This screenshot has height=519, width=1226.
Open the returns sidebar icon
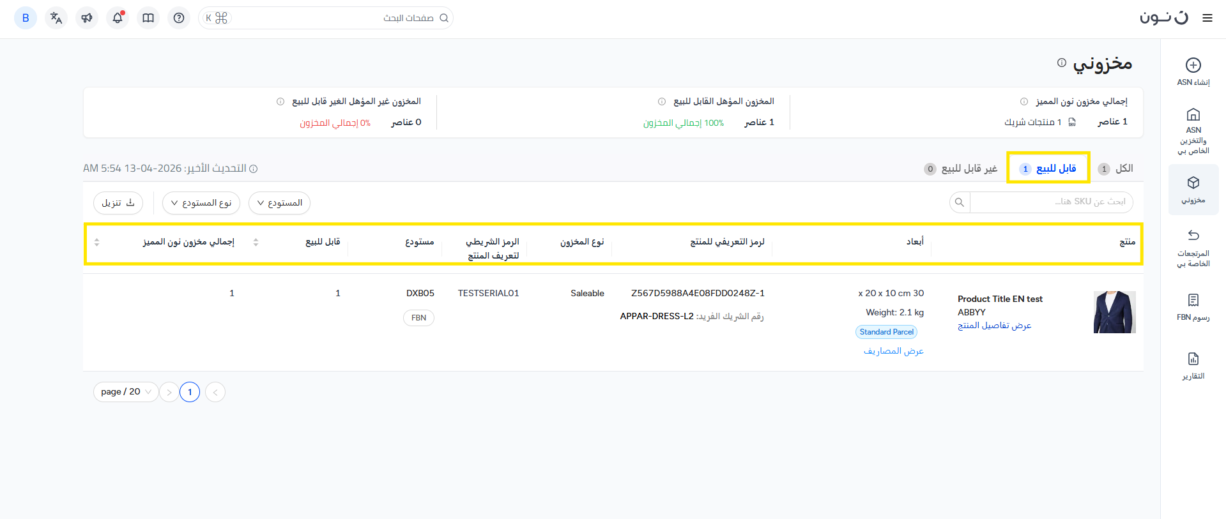(1193, 235)
